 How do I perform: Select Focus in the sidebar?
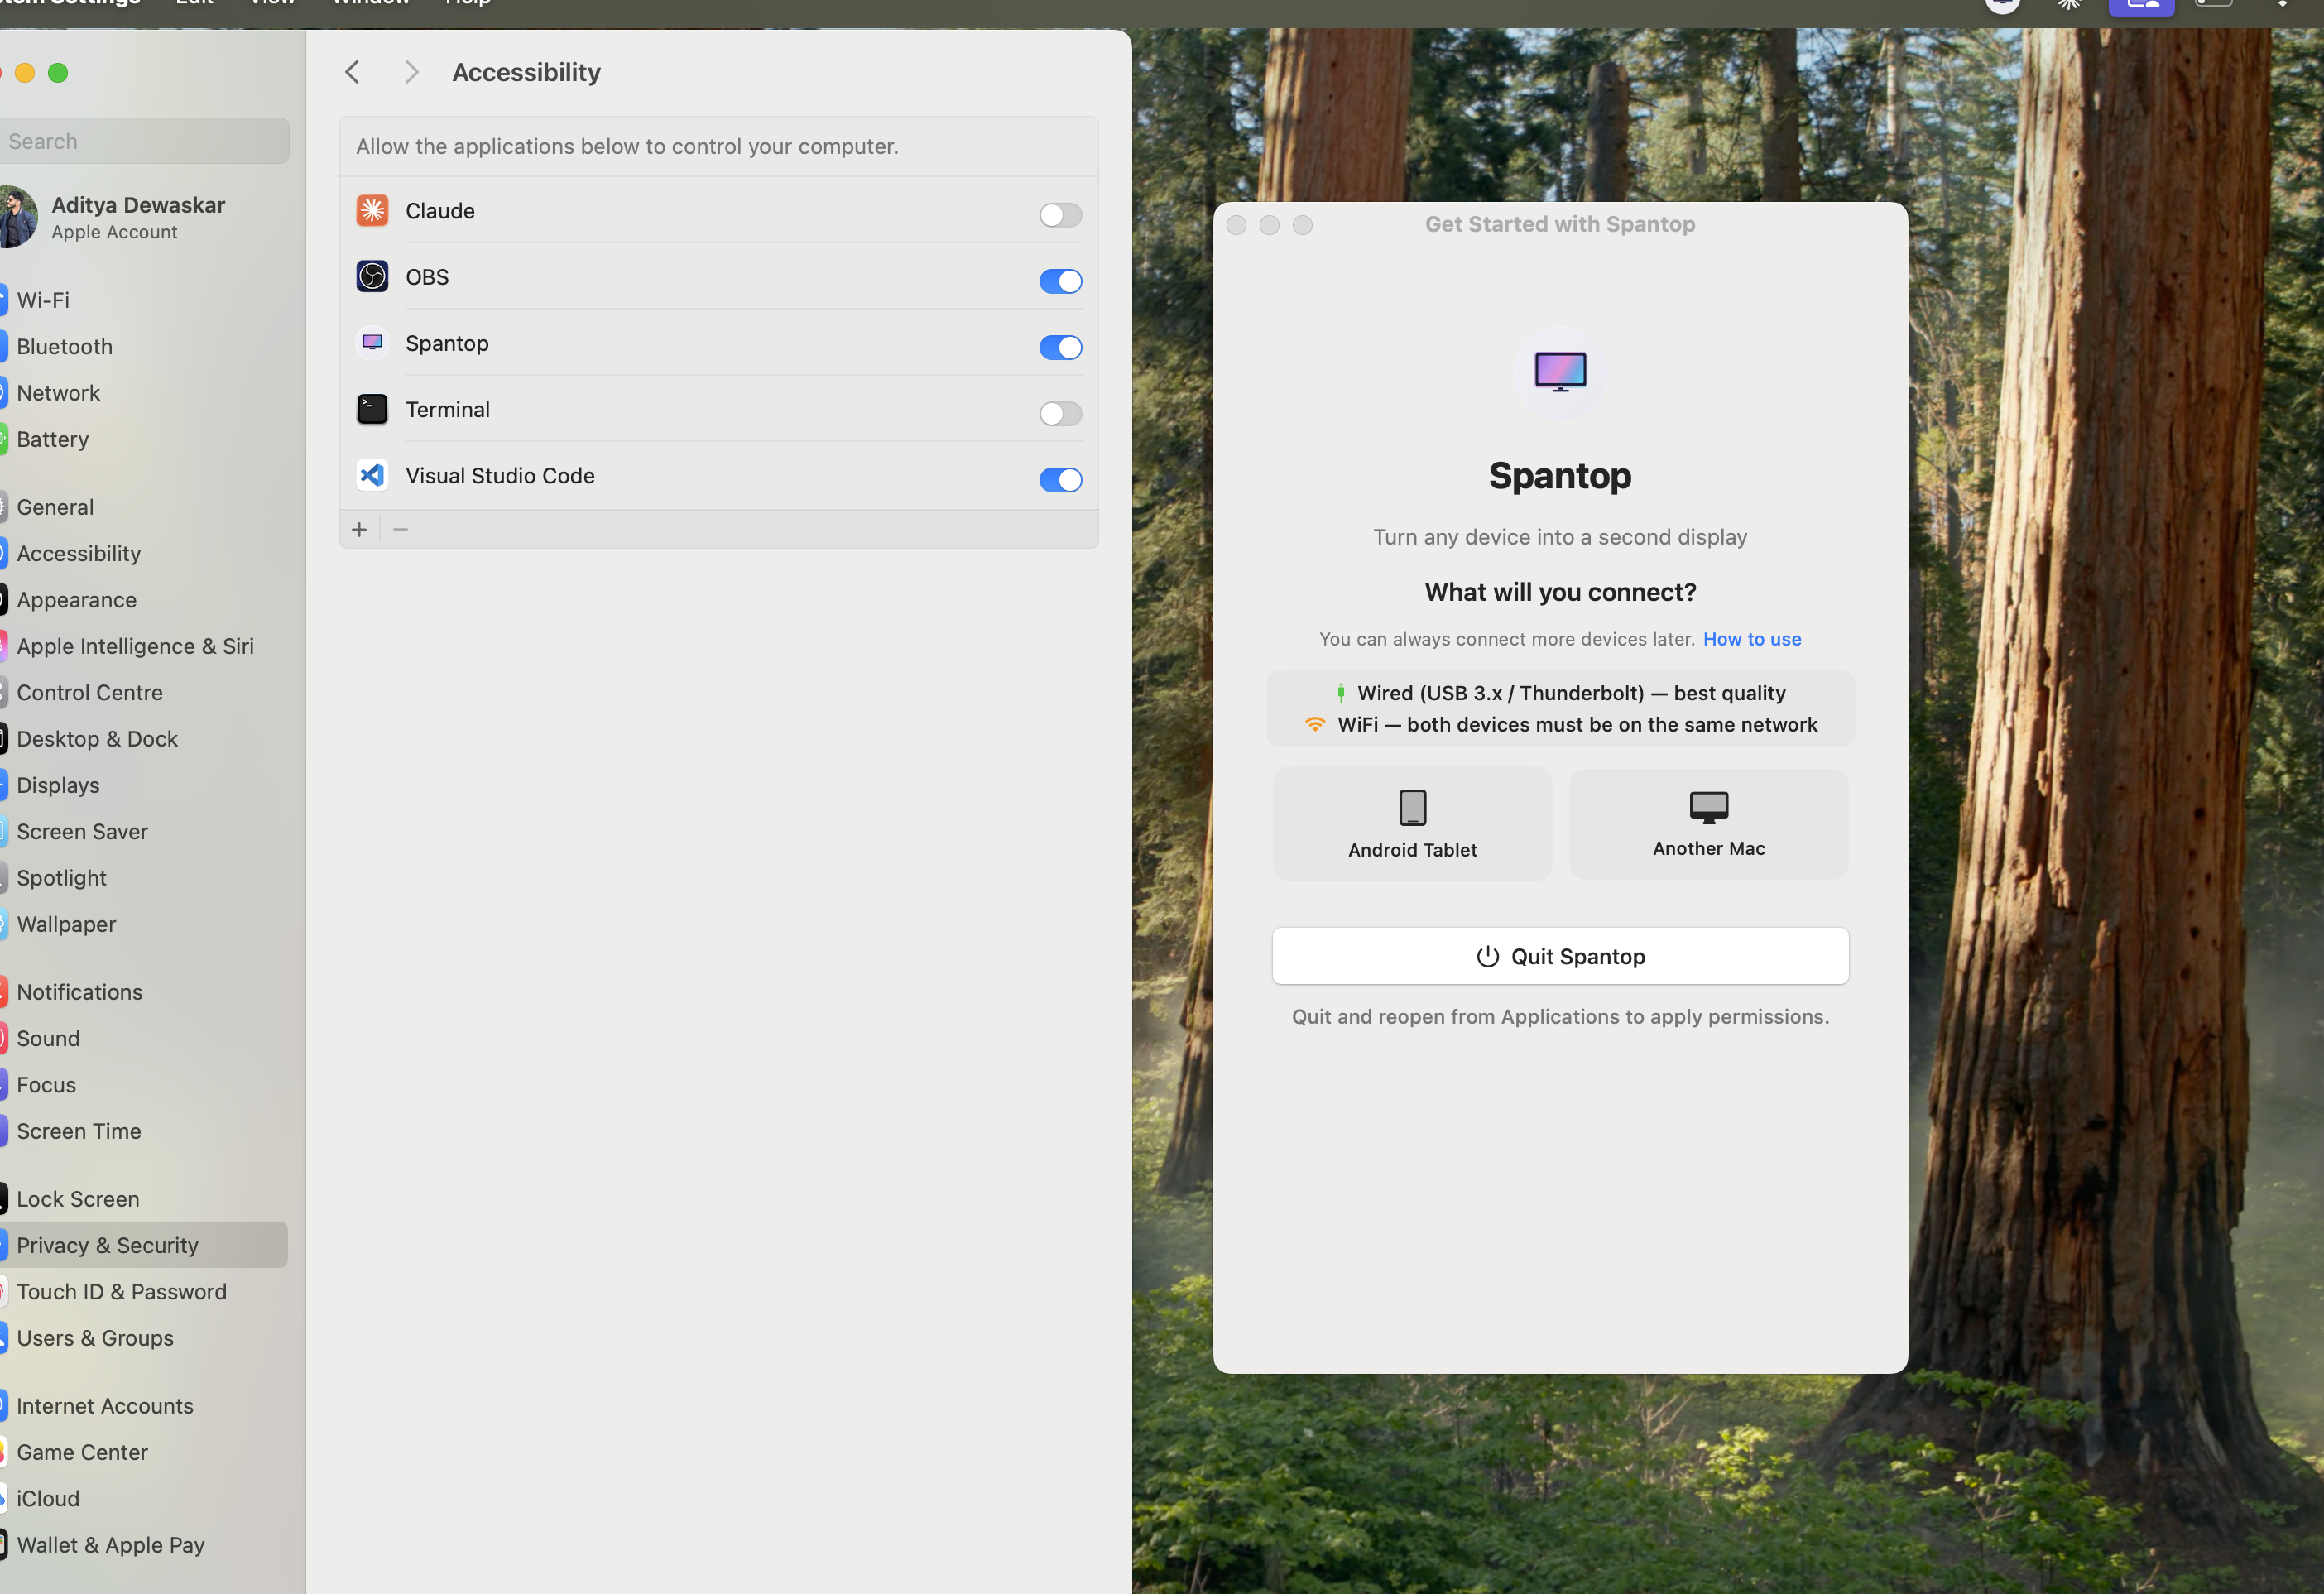pos(144,1085)
